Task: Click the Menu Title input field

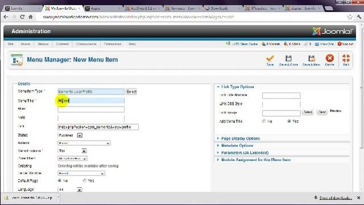Action: [x=91, y=101]
